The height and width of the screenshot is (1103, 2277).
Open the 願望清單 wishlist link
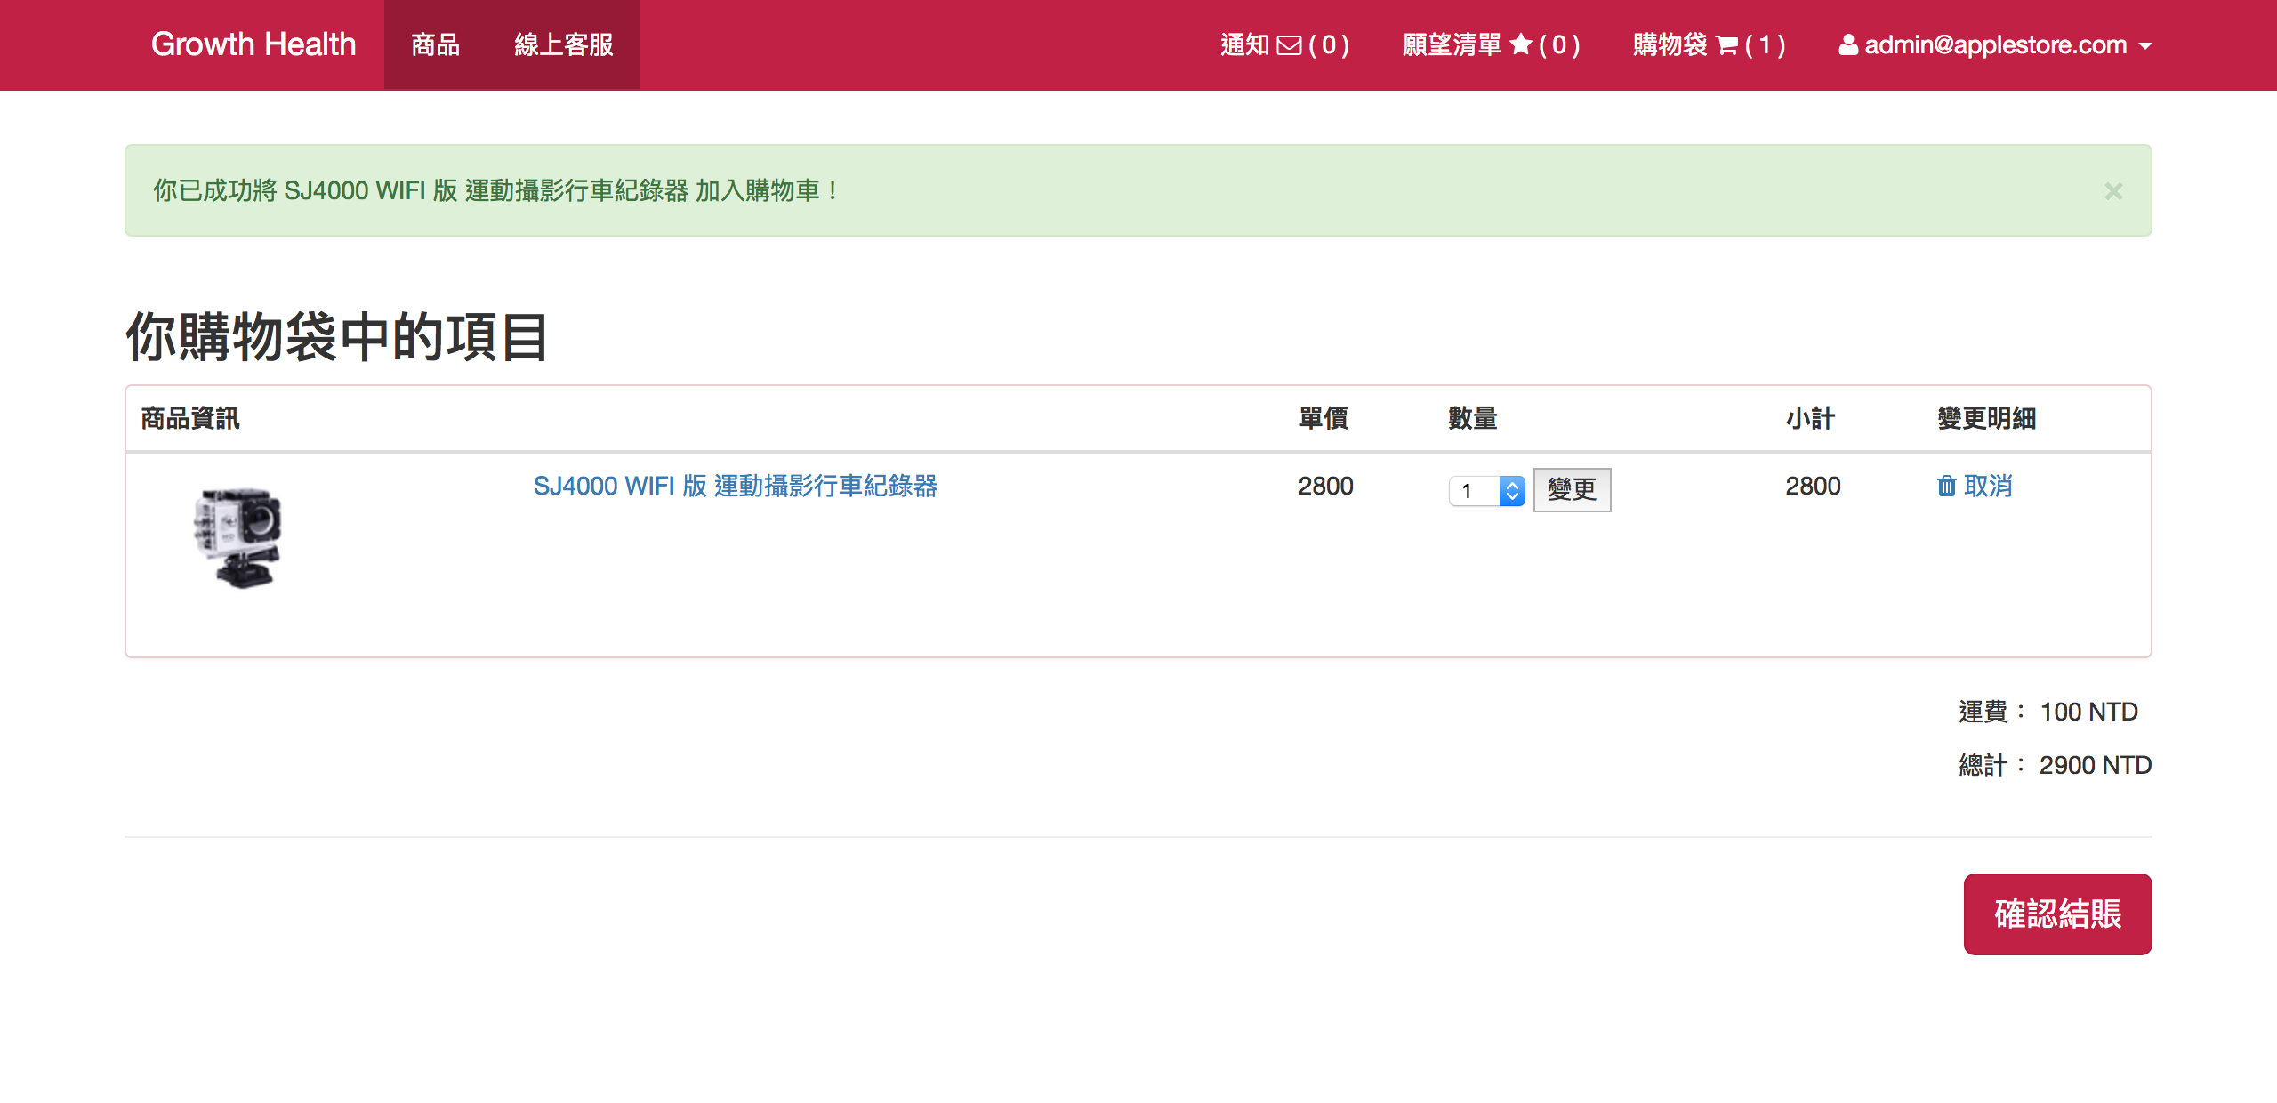pos(1452,44)
